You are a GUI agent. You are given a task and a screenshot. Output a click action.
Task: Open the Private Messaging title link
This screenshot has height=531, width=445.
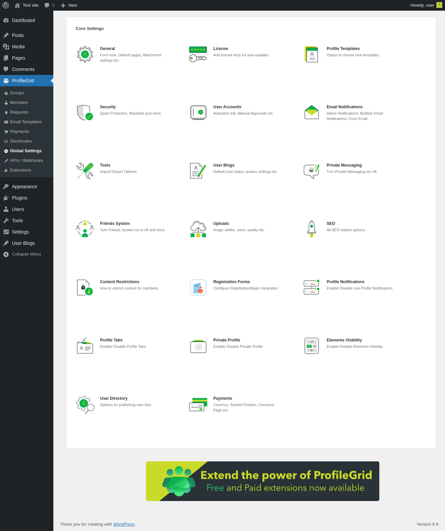pos(344,165)
